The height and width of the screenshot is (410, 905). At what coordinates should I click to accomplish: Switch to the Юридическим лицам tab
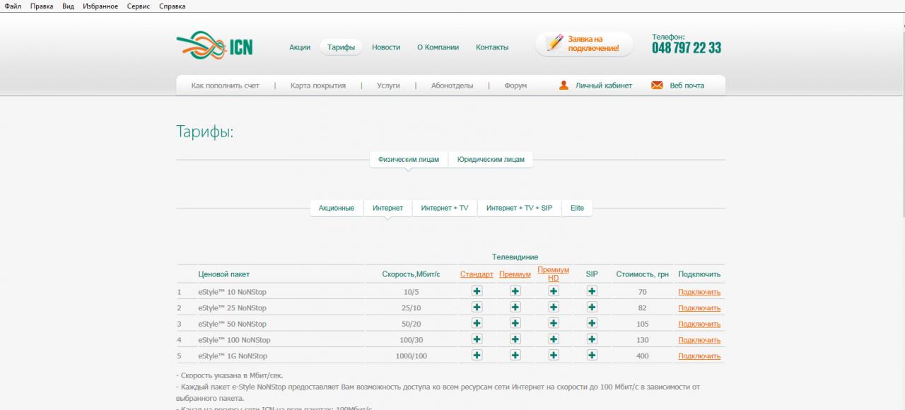point(491,160)
